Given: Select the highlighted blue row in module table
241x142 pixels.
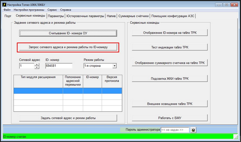Looking at the screenshot, I should coord(68,91).
